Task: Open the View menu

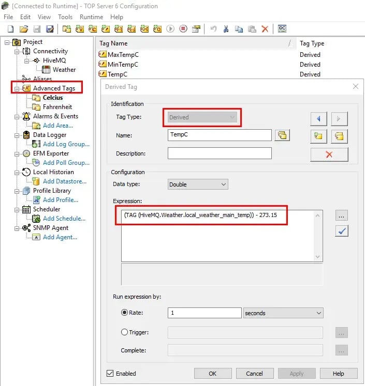Action: tap(44, 17)
